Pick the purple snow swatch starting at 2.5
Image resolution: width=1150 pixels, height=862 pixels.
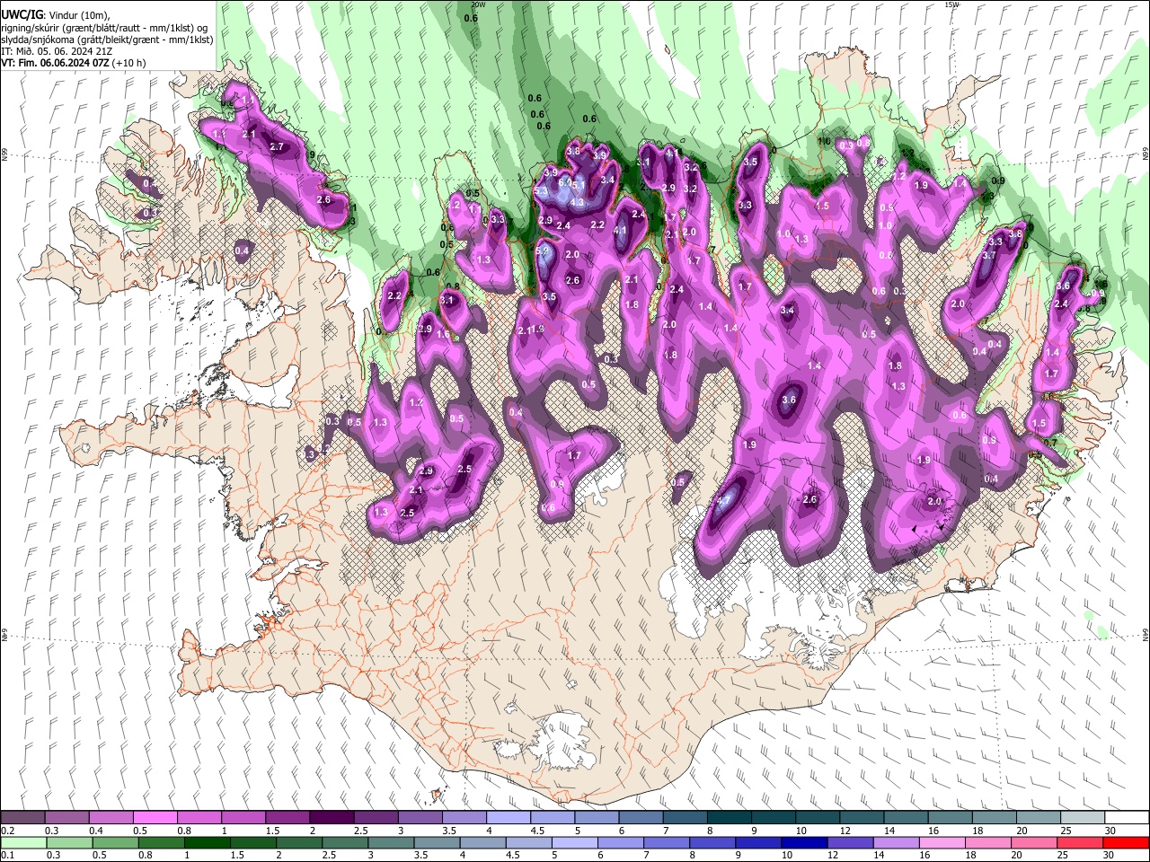(376, 818)
